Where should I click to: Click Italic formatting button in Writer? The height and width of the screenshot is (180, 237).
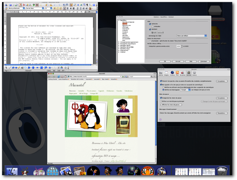tap(58, 8)
